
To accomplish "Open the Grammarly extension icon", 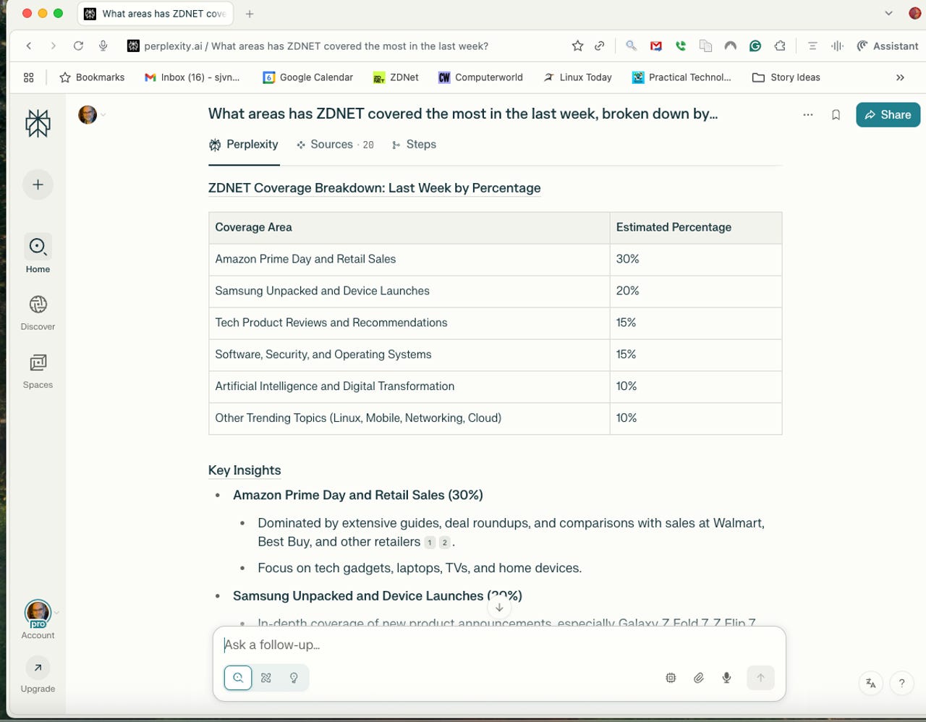I will click(x=755, y=46).
